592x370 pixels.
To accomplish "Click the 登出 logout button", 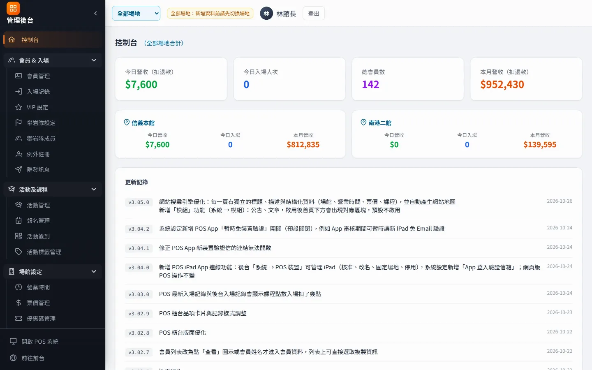I will tap(314, 13).
